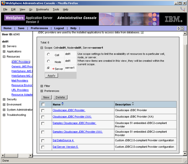
Task: Check the box for Sql DataSource 4
Action: [x=43, y=141]
